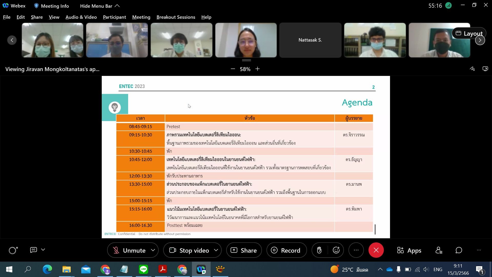The image size is (492, 277).
Task: Show previous participants in video strip
Action: point(12,40)
